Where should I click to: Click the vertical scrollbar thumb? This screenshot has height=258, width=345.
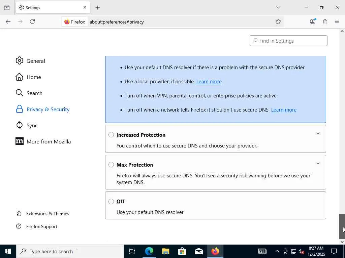[x=342, y=226]
